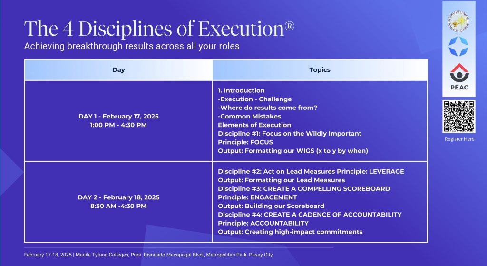Click the blue four-point star logo
487x266 pixels.
[458, 47]
